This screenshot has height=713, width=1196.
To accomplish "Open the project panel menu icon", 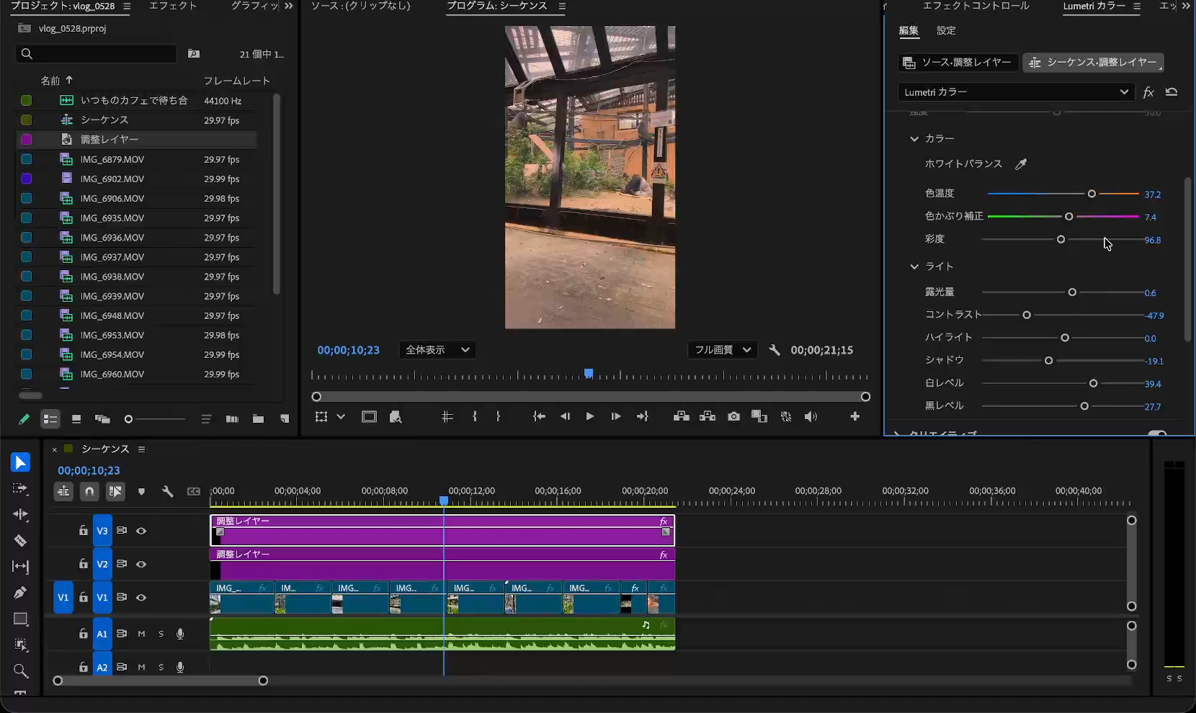I will (127, 6).
